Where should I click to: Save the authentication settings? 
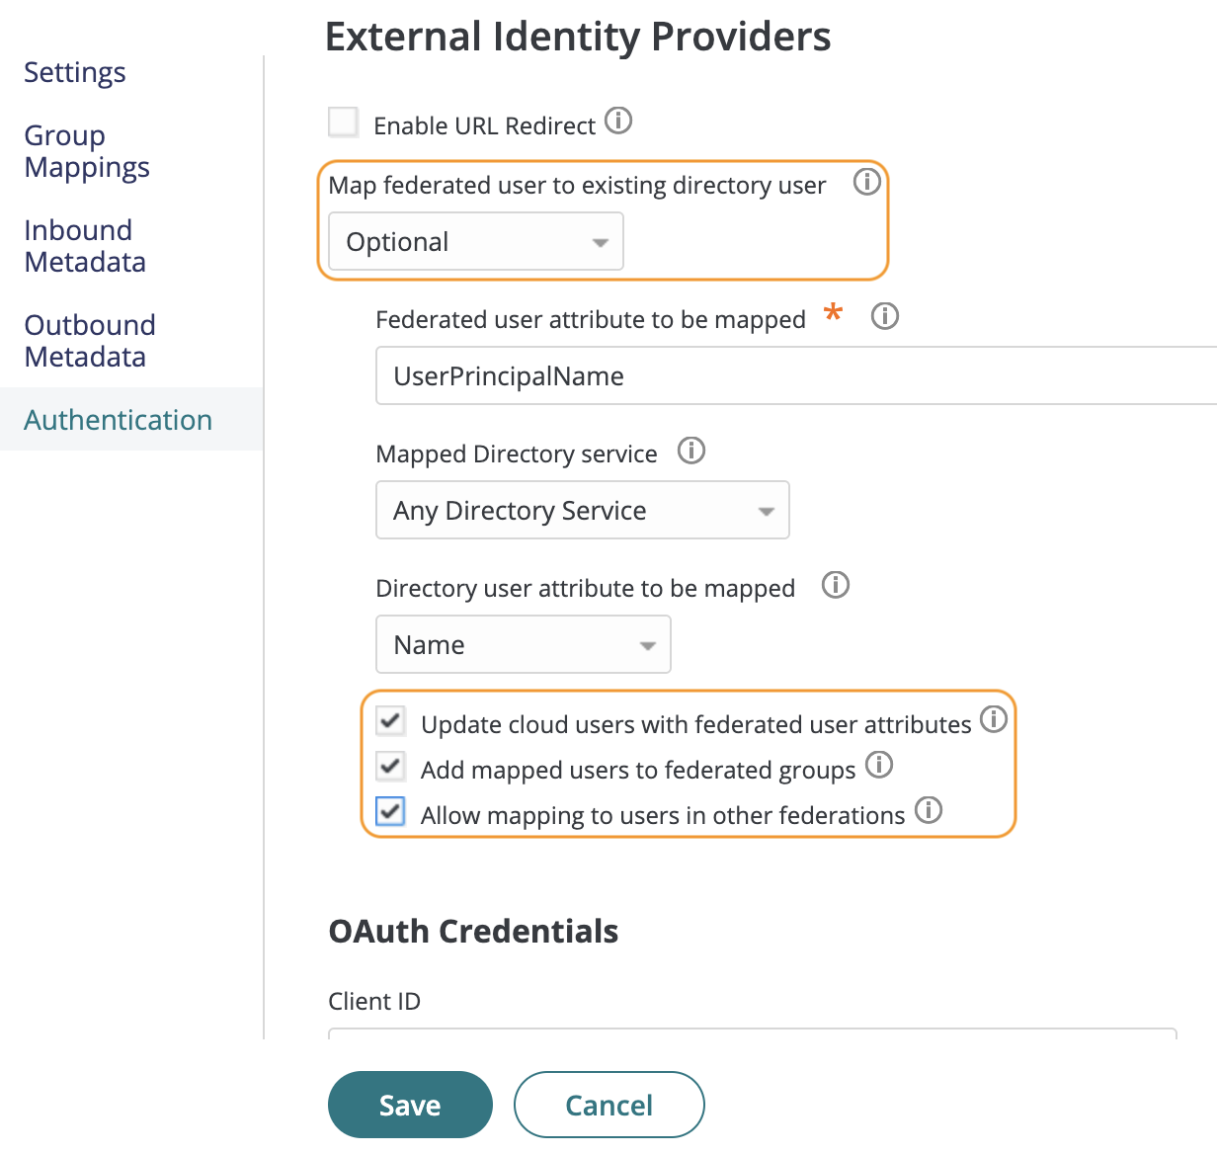[x=410, y=1105]
